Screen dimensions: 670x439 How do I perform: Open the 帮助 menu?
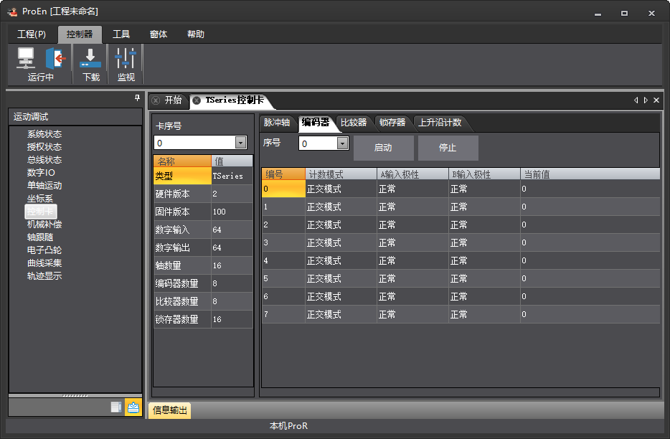coord(196,34)
